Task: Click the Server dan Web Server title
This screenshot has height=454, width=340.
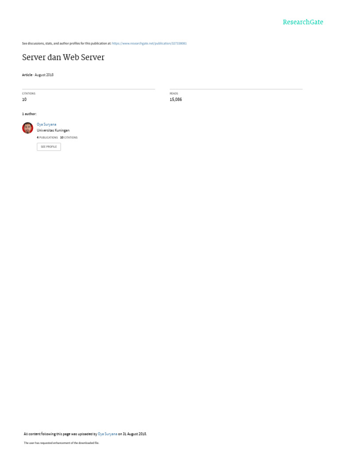Action: (63, 57)
